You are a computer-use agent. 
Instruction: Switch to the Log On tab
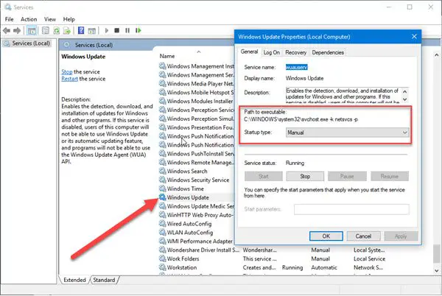tap(271, 52)
